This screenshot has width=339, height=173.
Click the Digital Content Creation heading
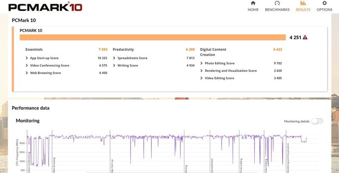tap(213, 52)
